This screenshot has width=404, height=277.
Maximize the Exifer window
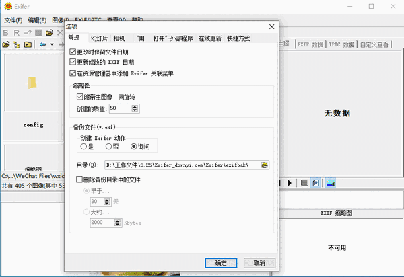click(371, 7)
